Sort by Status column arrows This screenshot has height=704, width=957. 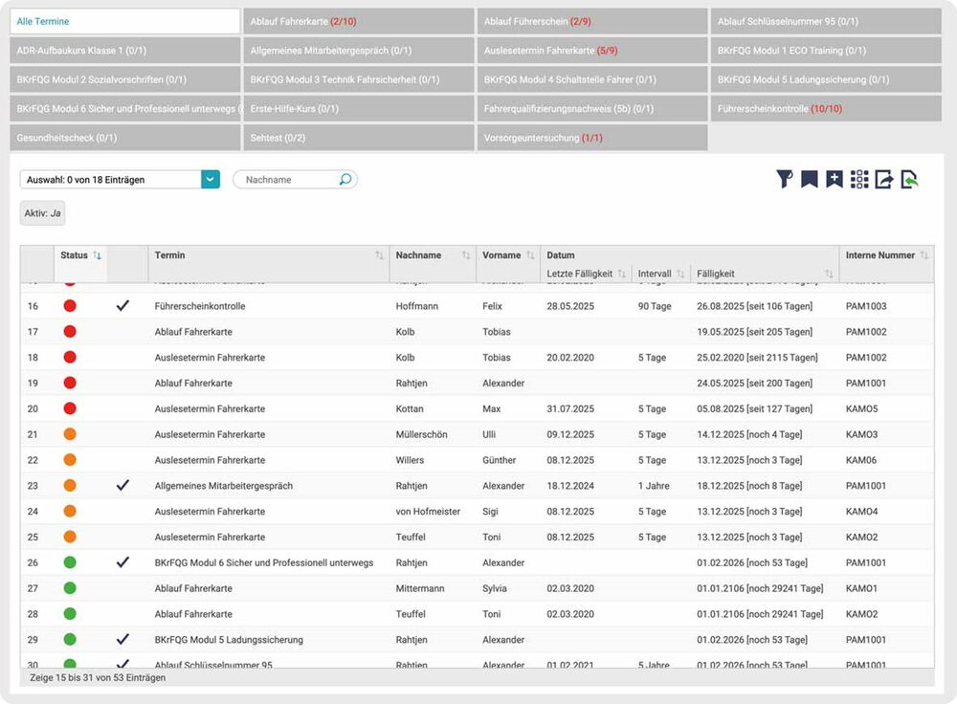(98, 255)
